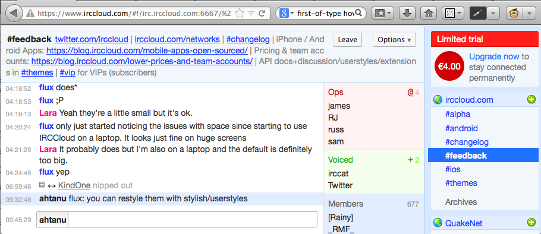This screenshot has height=234, width=541.
Task: Add a channel to QuakeNet with plus icon
Action: pos(531,223)
